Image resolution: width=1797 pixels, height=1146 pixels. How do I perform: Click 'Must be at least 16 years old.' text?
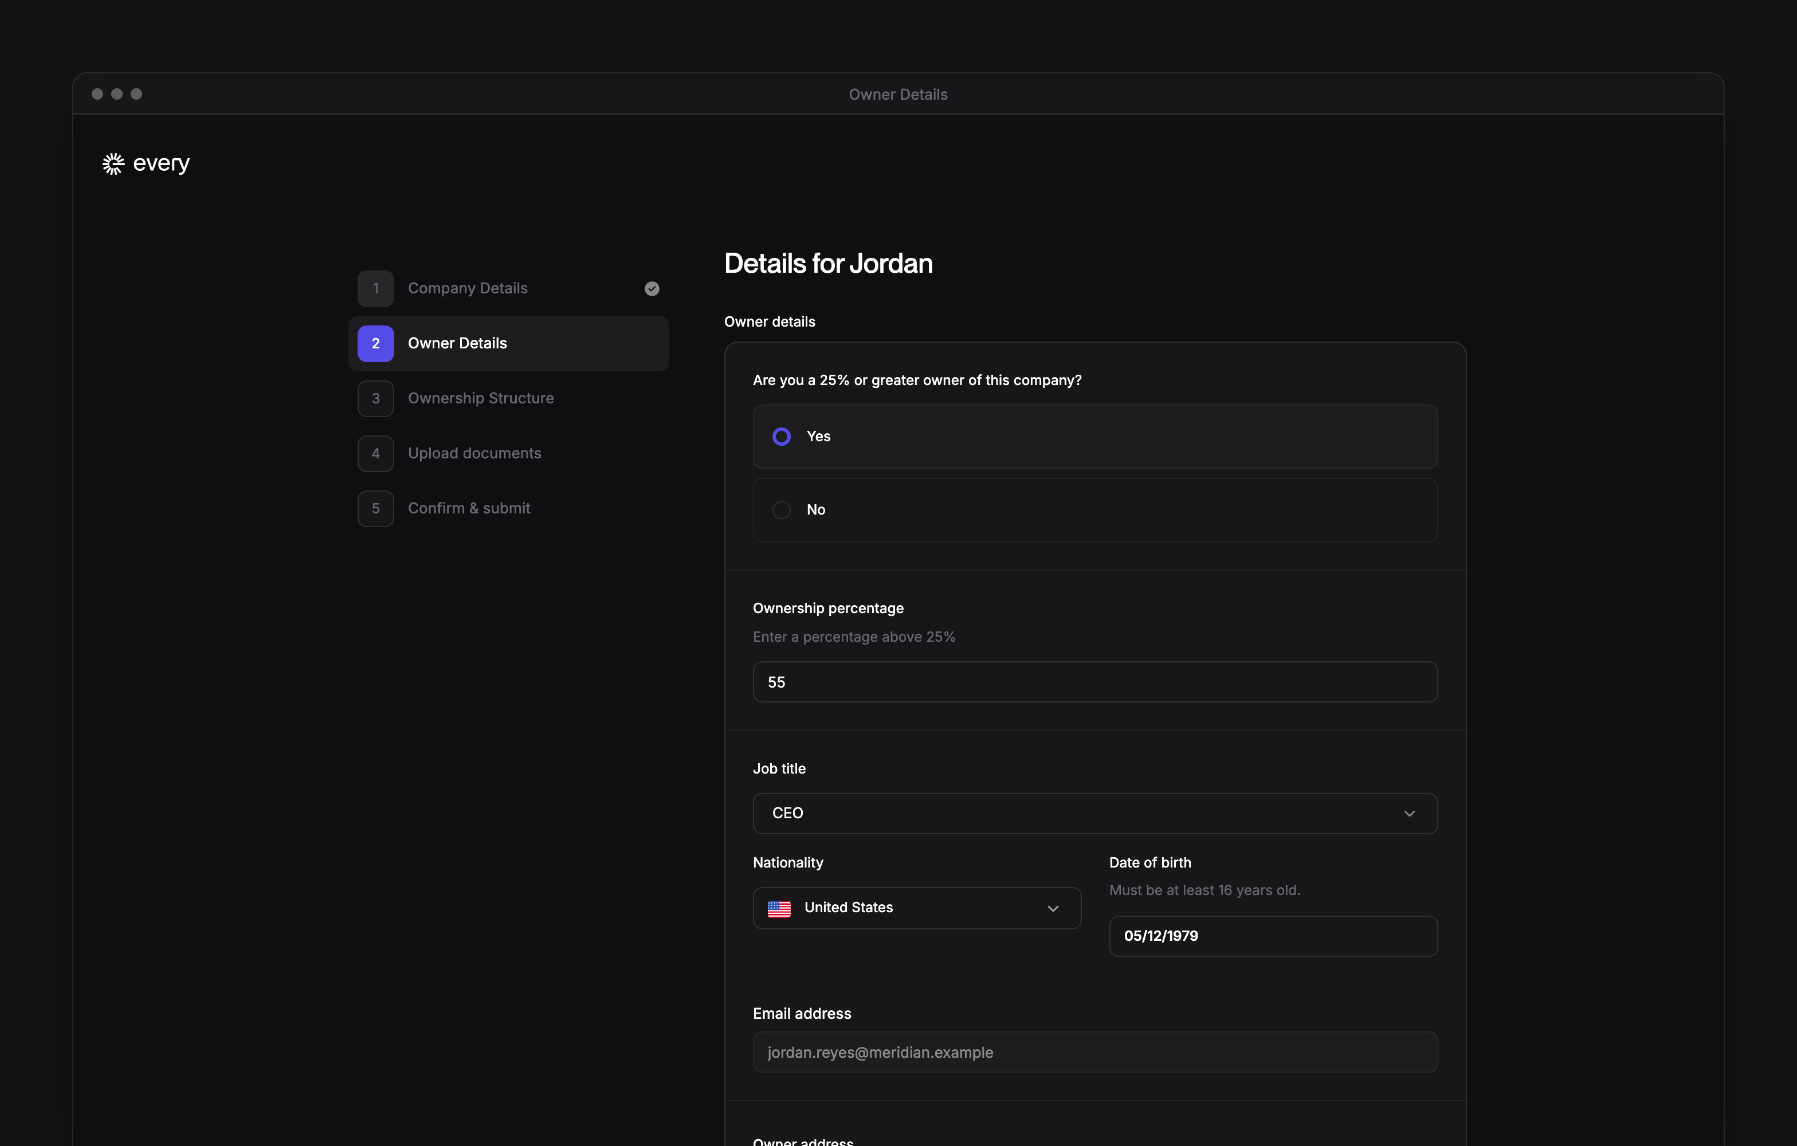point(1204,890)
